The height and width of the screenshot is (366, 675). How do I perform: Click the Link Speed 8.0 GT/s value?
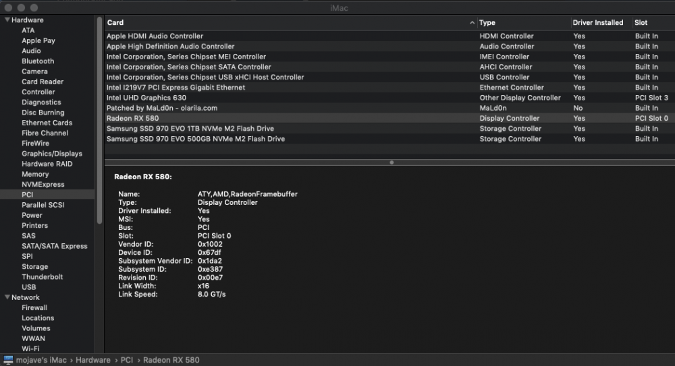coord(211,294)
